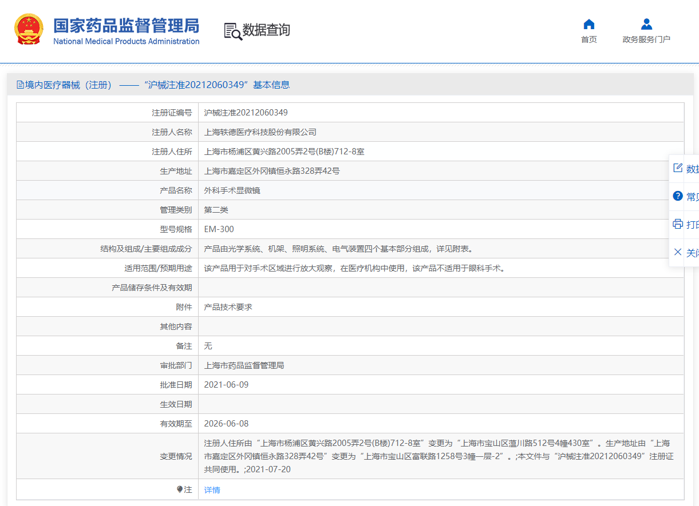This screenshot has width=699, height=506.
Task: Select the 结构及组成/主要组成成分 label
Action: pyautogui.click(x=146, y=249)
